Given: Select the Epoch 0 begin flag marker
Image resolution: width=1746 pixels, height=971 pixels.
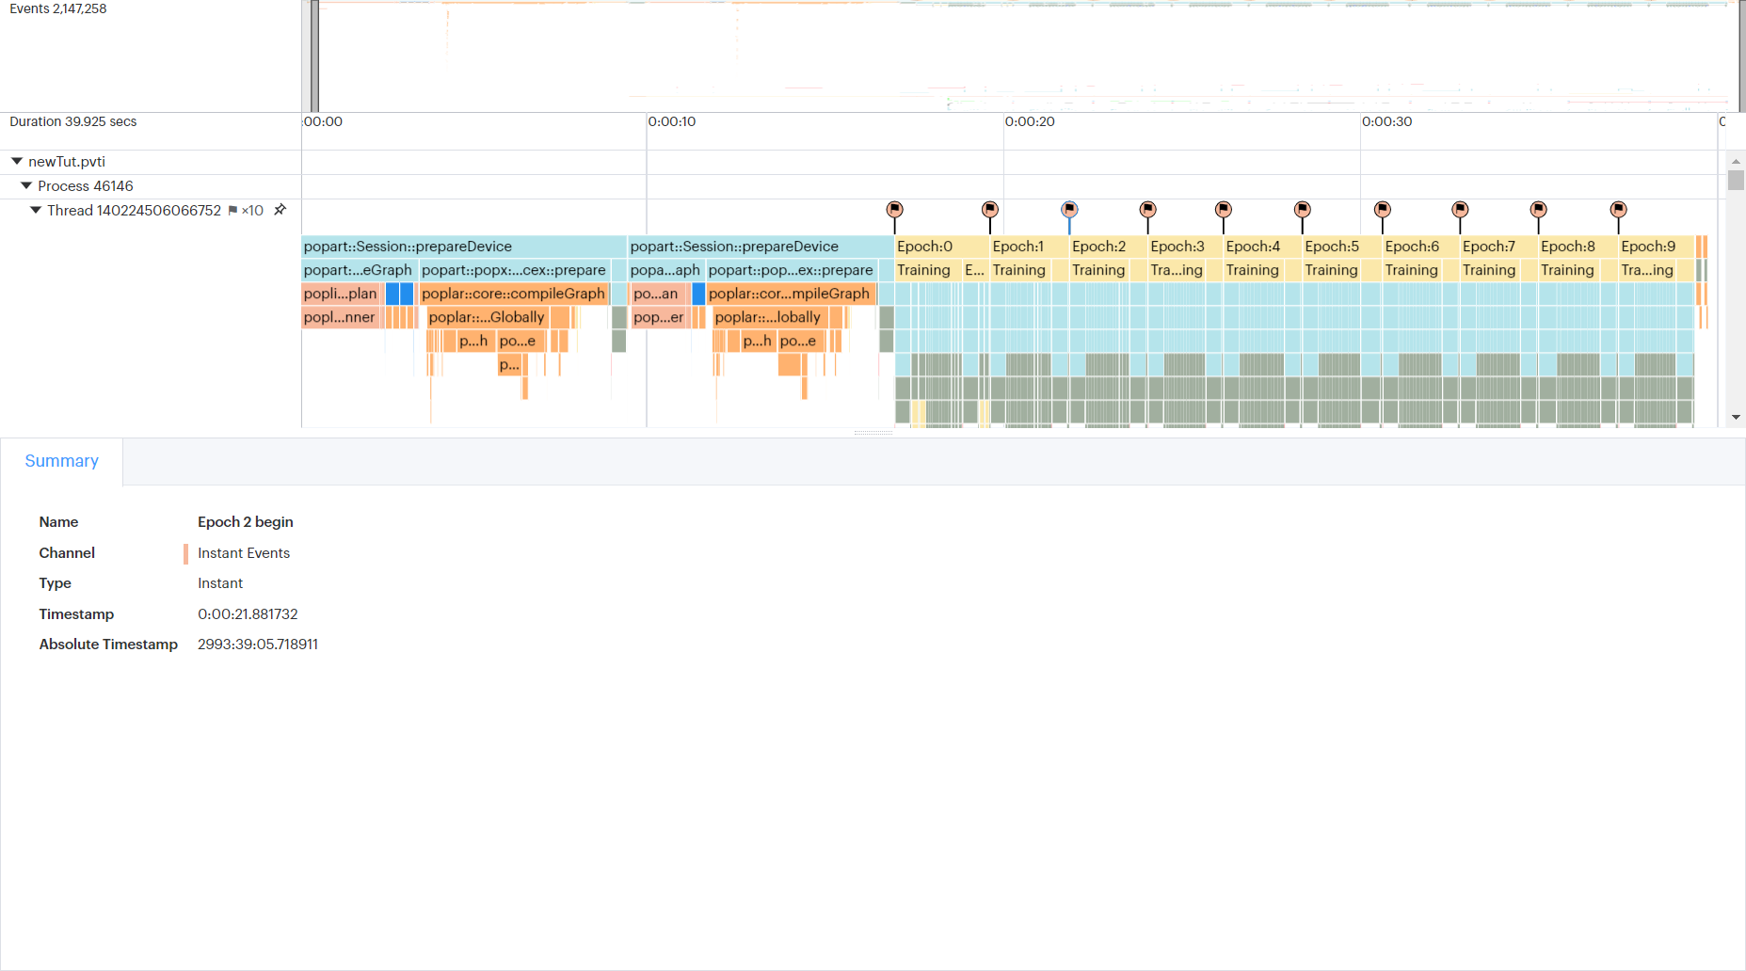Looking at the screenshot, I should point(894,209).
